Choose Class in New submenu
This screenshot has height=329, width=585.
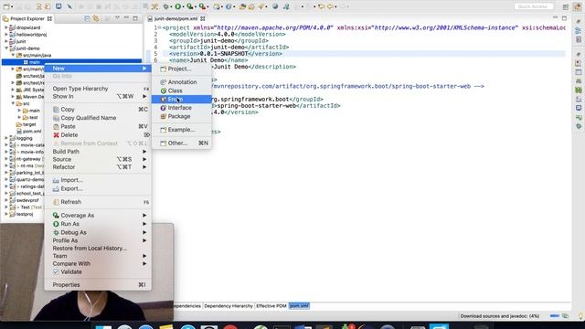pyautogui.click(x=182, y=90)
